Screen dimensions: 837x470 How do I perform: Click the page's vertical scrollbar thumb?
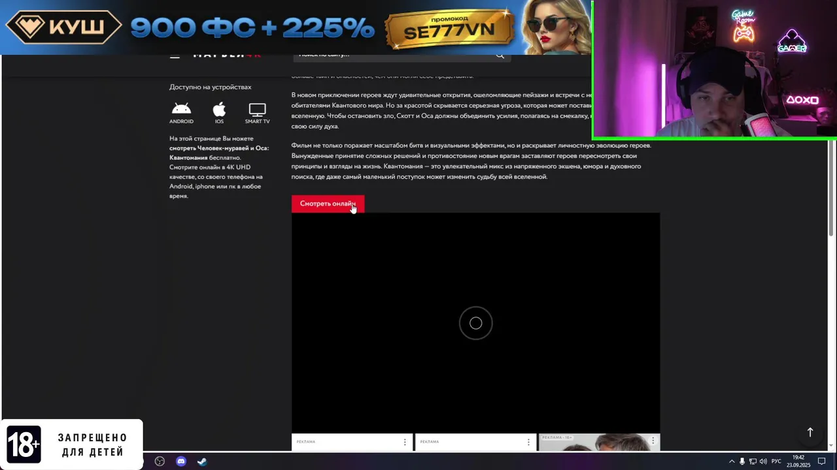pyautogui.click(x=832, y=188)
